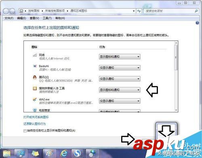
Task: Open the blue help question mark icon
Action: point(197,23)
